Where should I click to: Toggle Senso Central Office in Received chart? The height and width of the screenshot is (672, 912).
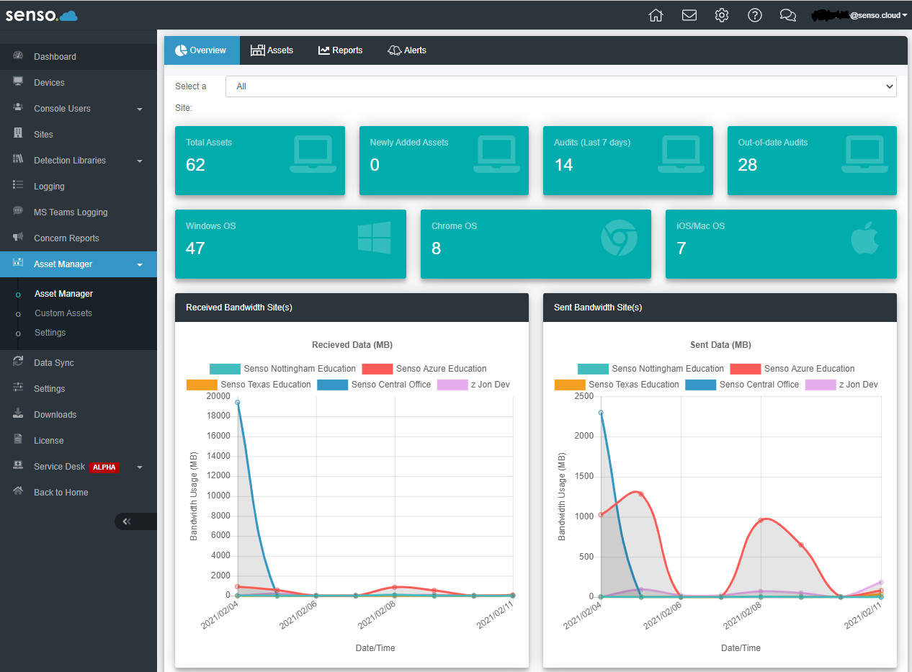point(374,385)
